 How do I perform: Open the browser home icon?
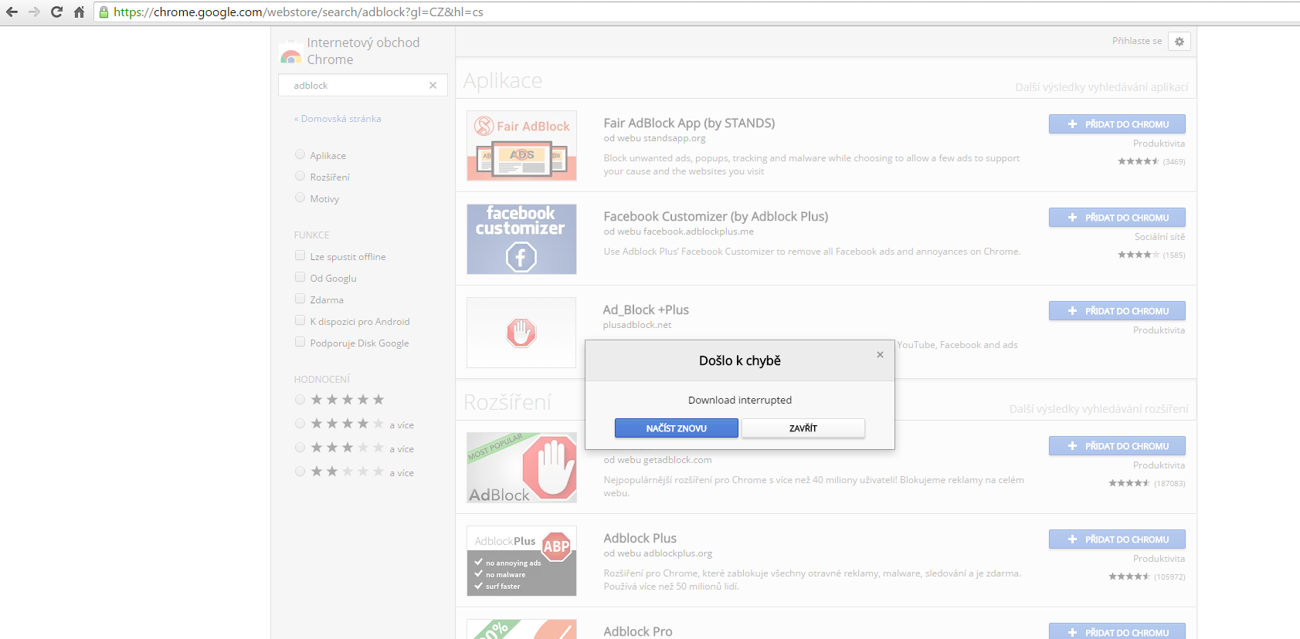coord(79,12)
